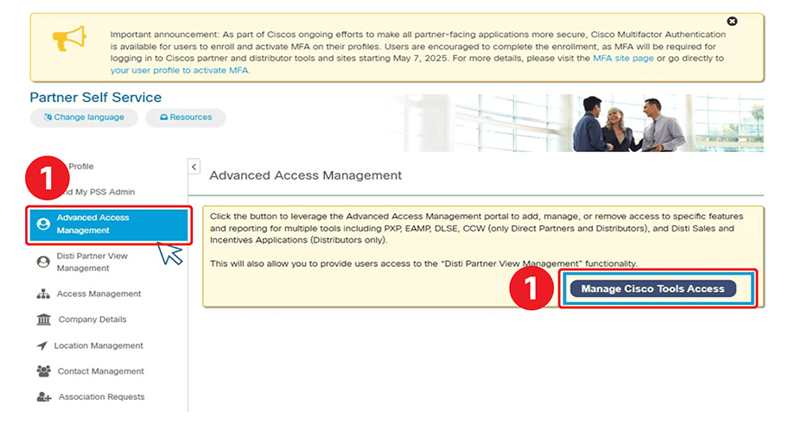Select the Company Details building icon
The image size is (795, 424).
tap(43, 320)
